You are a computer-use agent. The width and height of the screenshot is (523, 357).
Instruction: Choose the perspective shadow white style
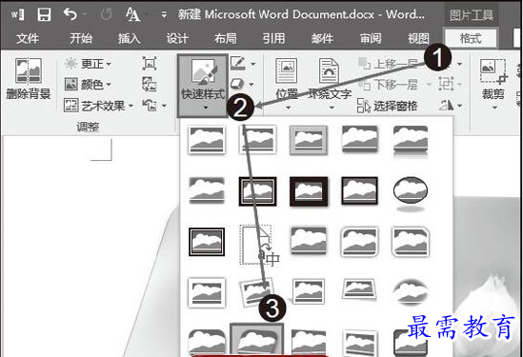coord(308,291)
